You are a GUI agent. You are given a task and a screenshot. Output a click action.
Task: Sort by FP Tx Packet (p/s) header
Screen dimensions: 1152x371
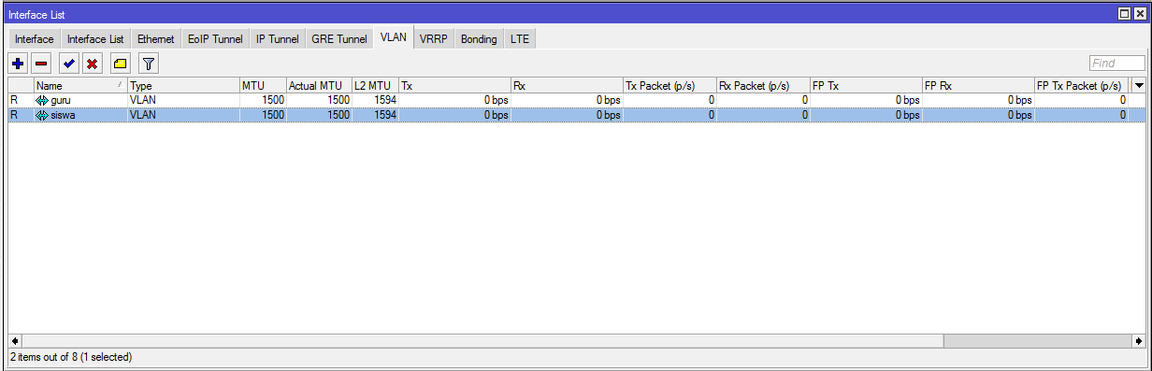pyautogui.click(x=1081, y=86)
